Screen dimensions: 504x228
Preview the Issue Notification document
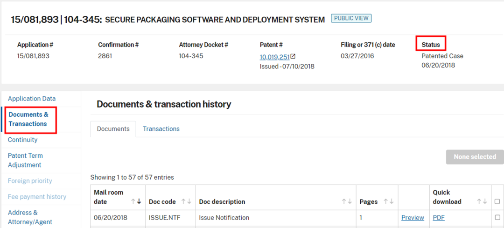pos(413,217)
